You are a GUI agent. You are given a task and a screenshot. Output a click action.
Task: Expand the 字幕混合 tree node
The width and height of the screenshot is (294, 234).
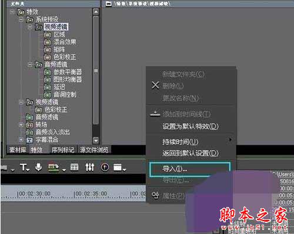click(x=21, y=140)
